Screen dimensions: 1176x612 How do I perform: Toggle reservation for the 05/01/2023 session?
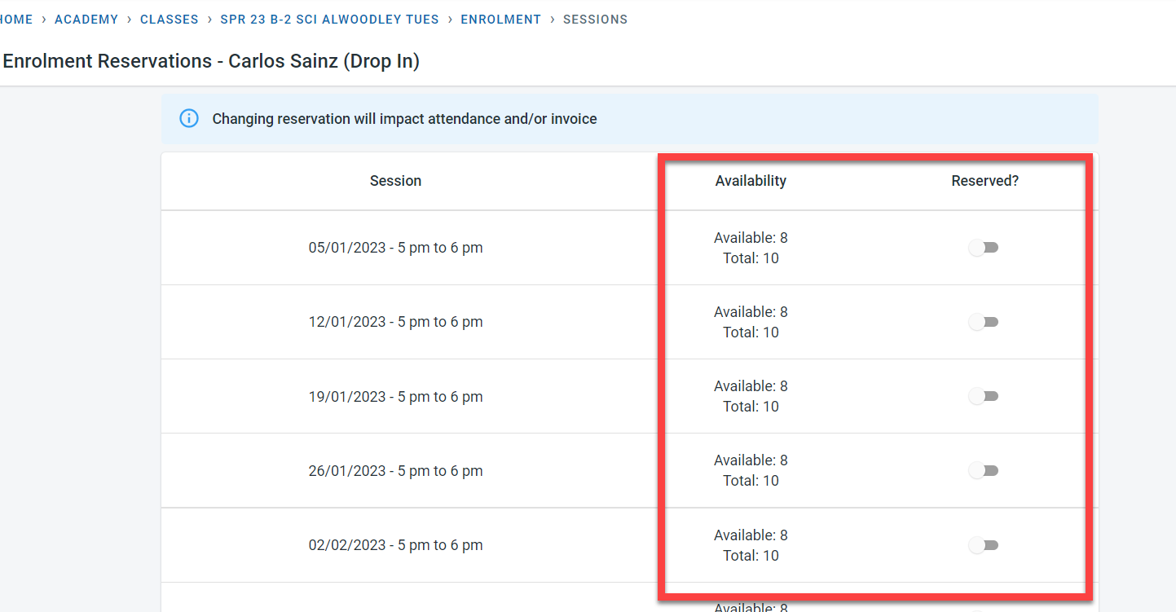tap(984, 248)
